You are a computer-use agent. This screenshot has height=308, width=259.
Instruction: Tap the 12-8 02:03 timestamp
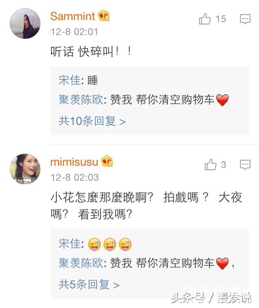point(74,177)
